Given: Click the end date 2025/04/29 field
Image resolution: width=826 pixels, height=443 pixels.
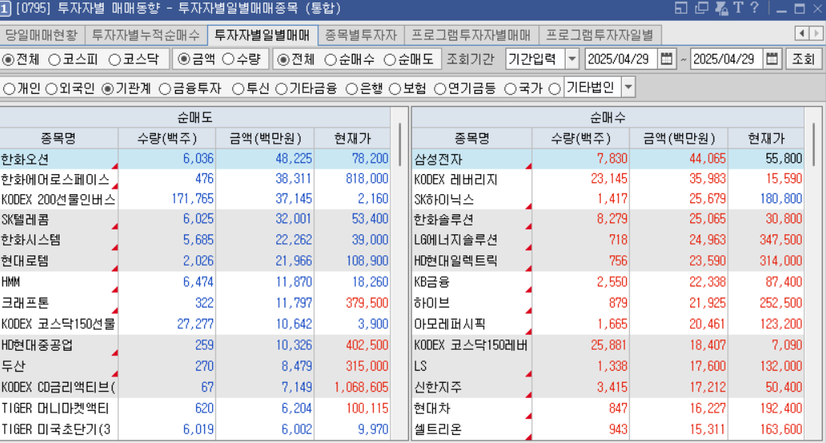Looking at the screenshot, I should [726, 59].
